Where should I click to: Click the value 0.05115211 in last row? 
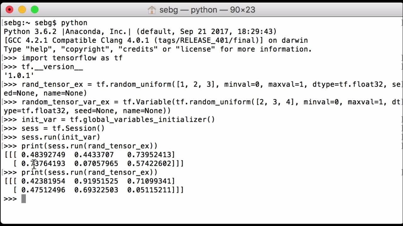click(x=149, y=190)
